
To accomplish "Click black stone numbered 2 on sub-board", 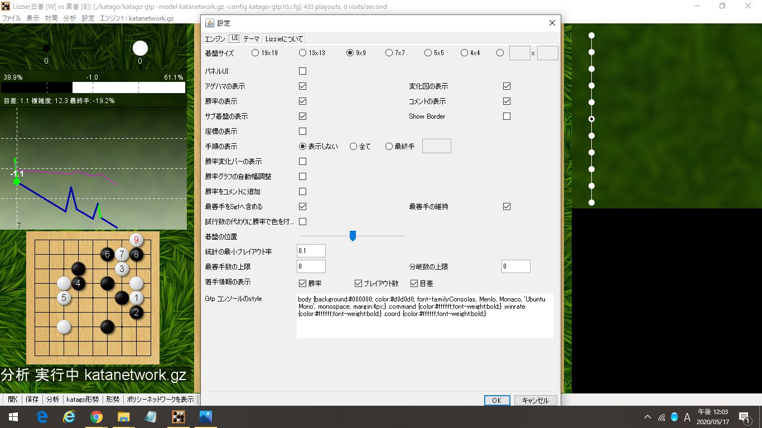I will [136, 313].
